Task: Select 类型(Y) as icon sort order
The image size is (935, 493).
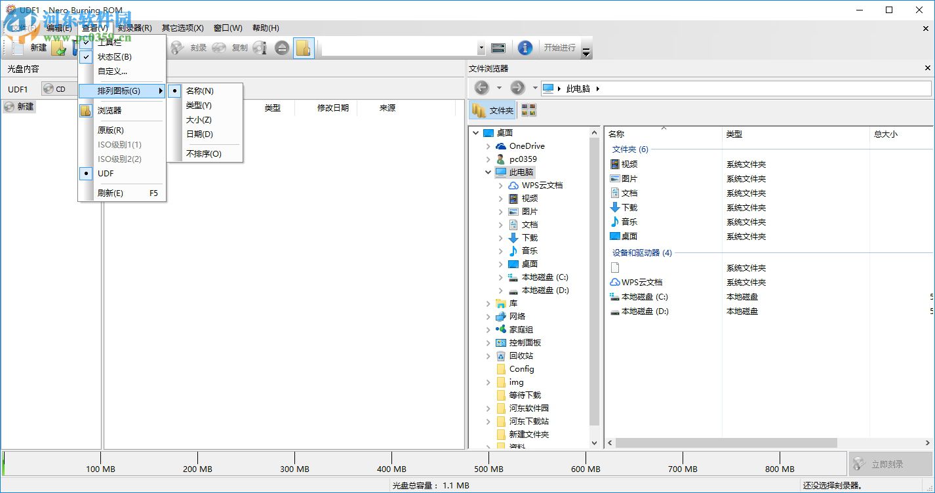Action: pos(200,105)
